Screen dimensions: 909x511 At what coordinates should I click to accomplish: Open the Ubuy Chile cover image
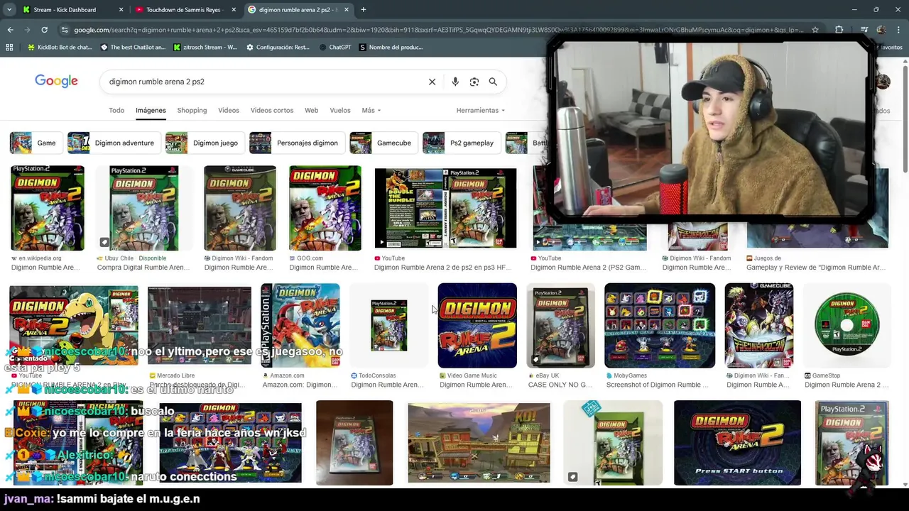143,208
